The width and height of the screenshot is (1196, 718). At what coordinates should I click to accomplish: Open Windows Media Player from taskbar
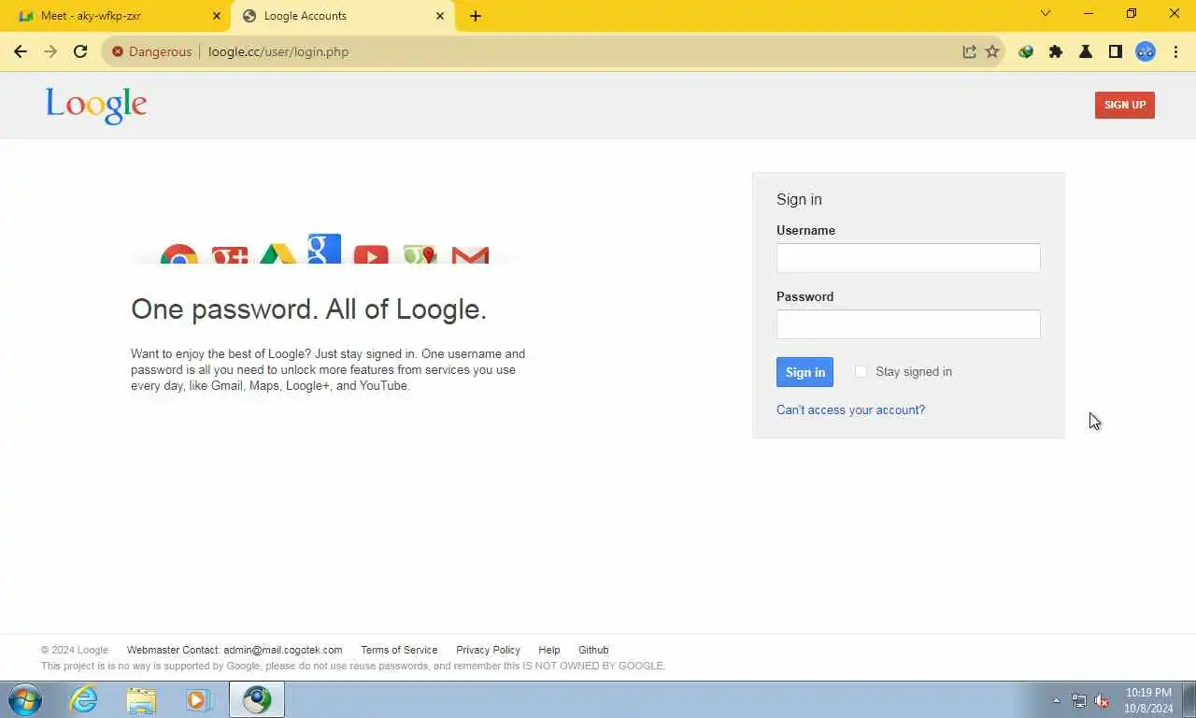tap(198, 699)
